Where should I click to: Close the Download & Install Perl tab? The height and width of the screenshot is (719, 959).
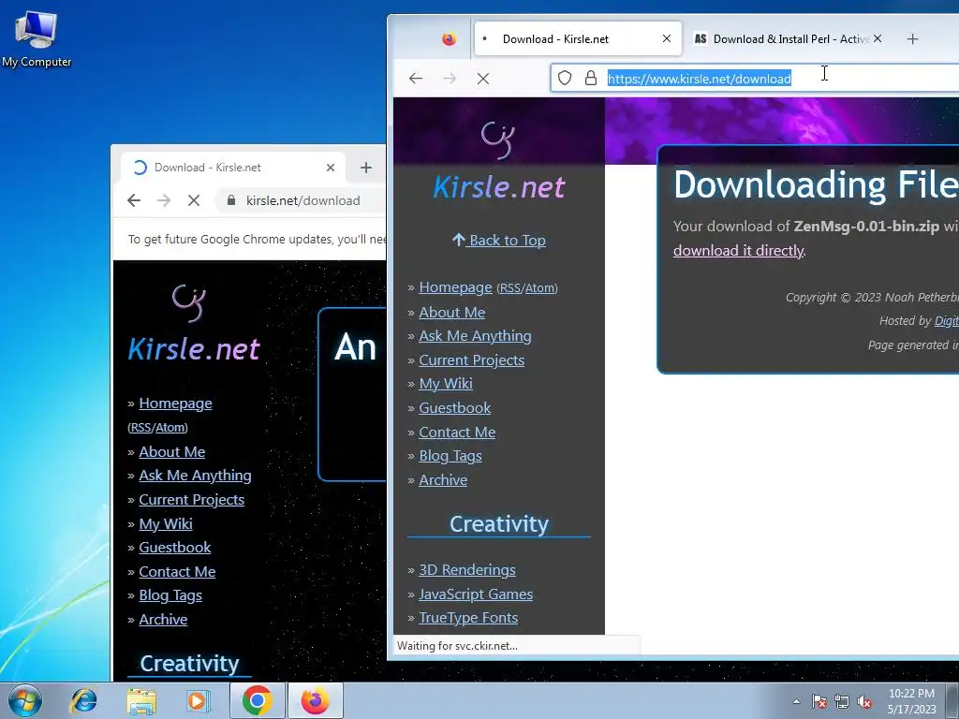click(x=878, y=38)
